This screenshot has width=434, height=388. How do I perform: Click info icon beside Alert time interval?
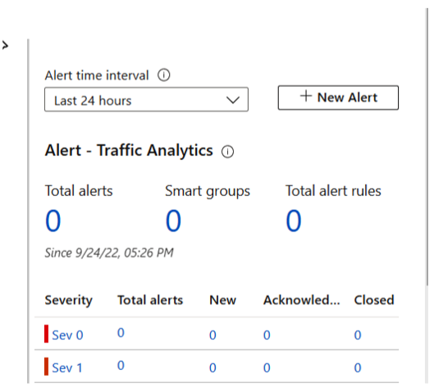[163, 75]
